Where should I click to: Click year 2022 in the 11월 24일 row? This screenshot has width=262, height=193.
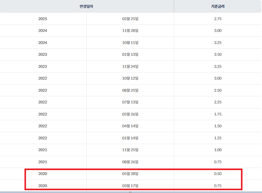(43, 66)
